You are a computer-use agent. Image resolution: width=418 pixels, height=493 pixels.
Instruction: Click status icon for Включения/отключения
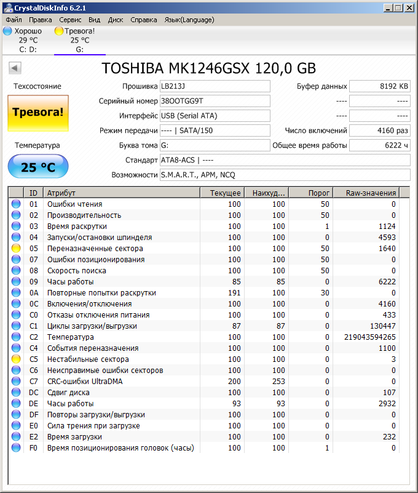16,303
